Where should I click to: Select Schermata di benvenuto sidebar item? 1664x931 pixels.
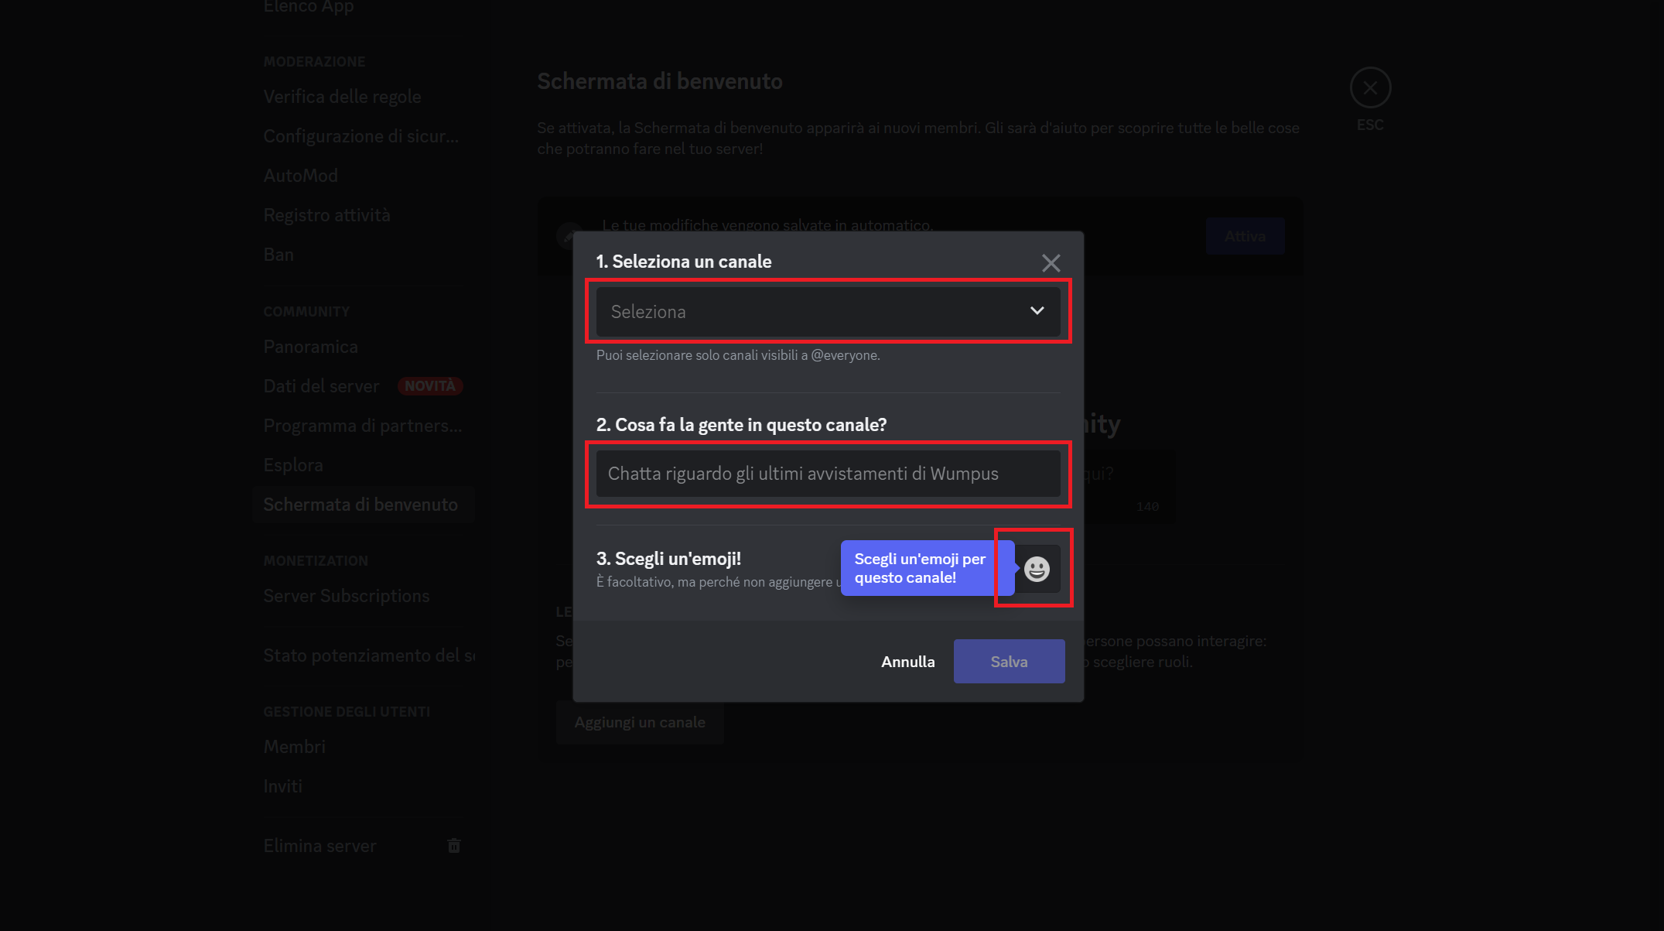[360, 505]
